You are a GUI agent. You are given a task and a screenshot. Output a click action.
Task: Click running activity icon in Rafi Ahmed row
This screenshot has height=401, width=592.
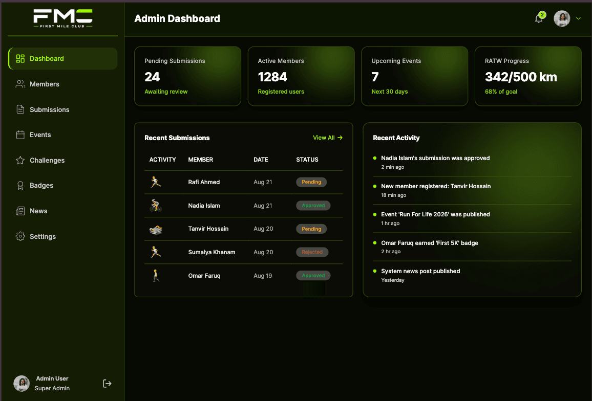pyautogui.click(x=156, y=182)
